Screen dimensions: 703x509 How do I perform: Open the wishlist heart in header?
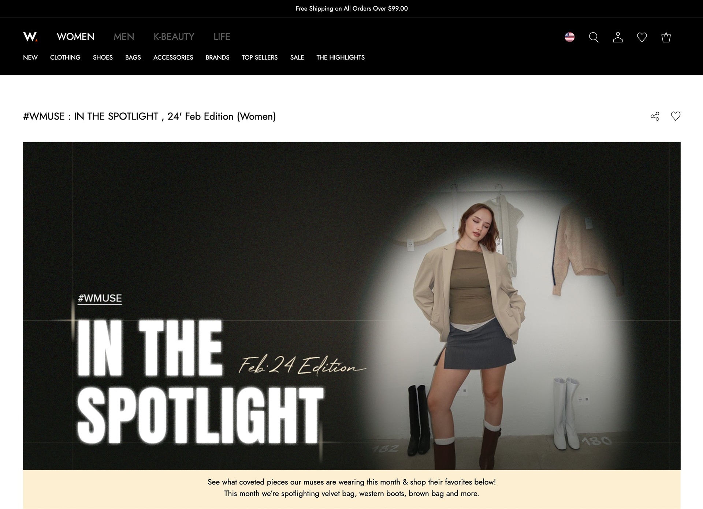642,37
